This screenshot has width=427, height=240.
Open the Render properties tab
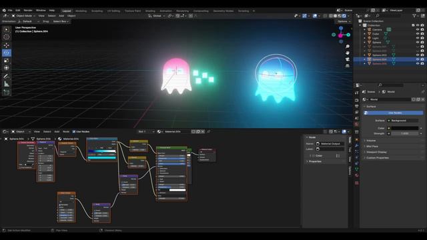click(x=357, y=100)
